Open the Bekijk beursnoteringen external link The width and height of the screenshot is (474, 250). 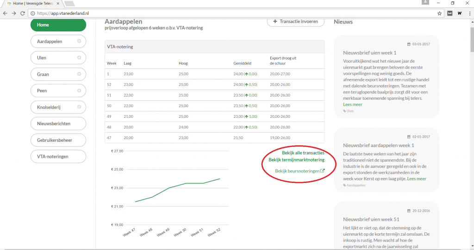(x=299, y=171)
